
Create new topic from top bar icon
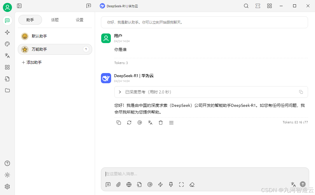tap(89, 6)
